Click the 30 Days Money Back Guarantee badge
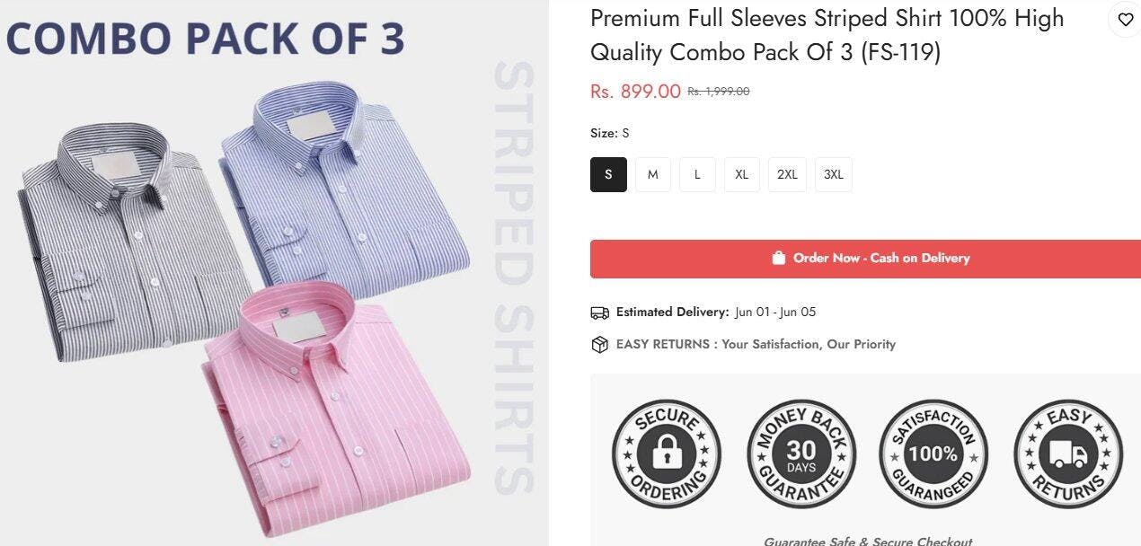This screenshot has width=1141, height=546. (x=801, y=454)
